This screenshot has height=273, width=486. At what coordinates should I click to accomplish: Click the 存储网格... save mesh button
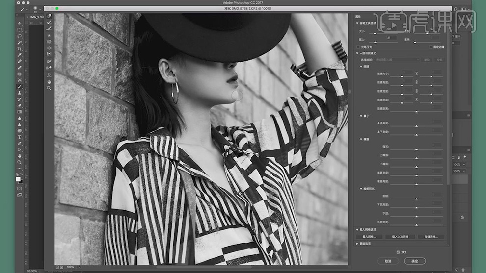(x=431, y=237)
